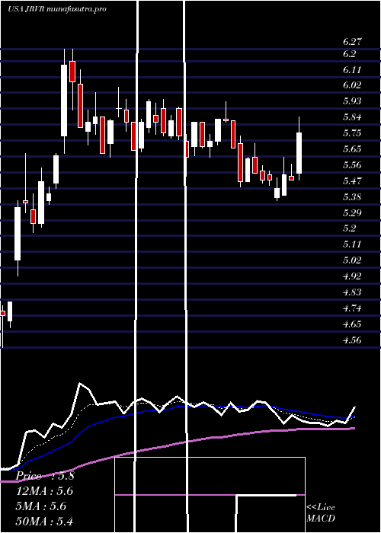Click the 5.38 price axis label
Screen dimensions: 381x533
click(x=352, y=197)
